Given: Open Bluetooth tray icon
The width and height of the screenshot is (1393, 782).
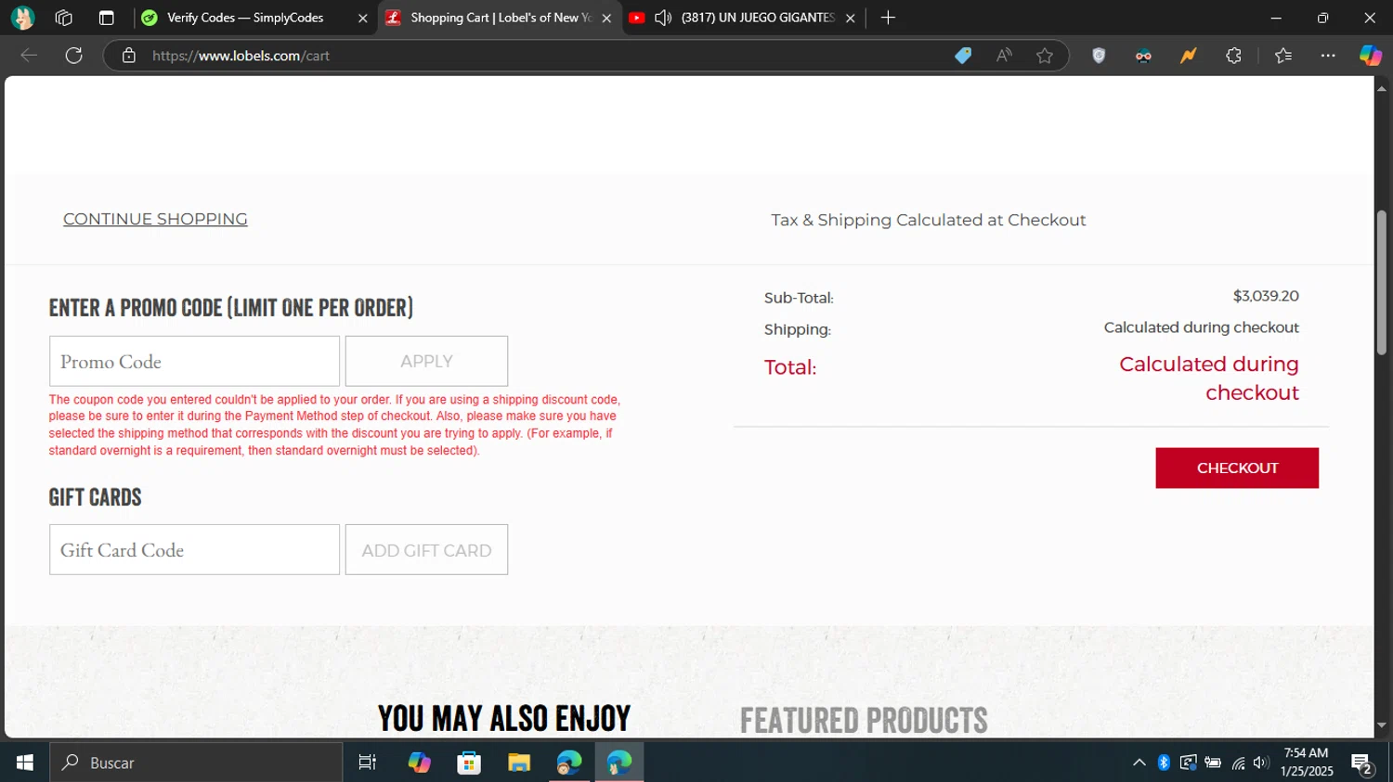Looking at the screenshot, I should 1164,763.
